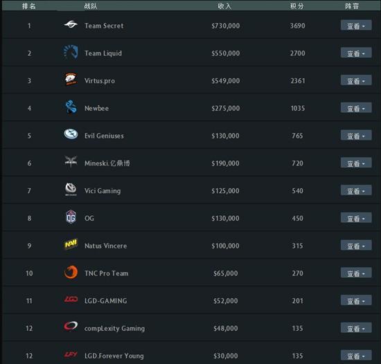381x364 pixels.
Task: Click the TNC Pro Team orange logo
Action: pyautogui.click(x=71, y=272)
